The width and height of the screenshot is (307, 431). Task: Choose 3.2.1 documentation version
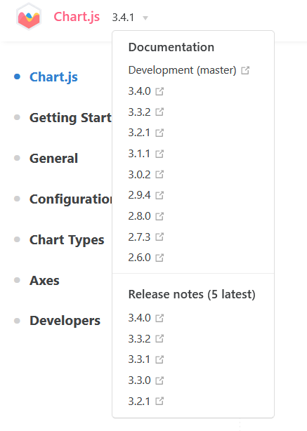point(139,133)
